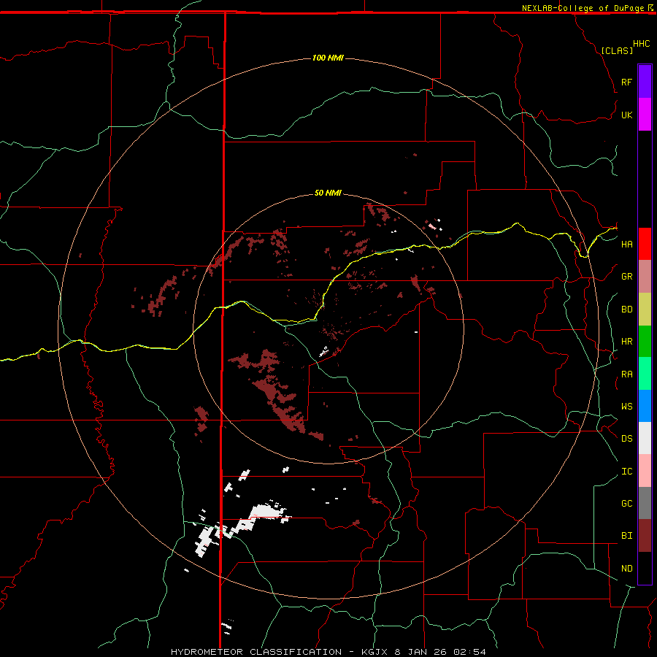Pick the dark green HR legend swatch
This screenshot has height=657, width=657.
645,342
